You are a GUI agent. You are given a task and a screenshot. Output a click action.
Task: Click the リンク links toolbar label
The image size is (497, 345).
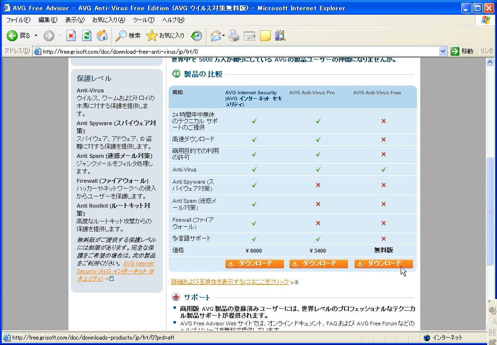click(487, 51)
